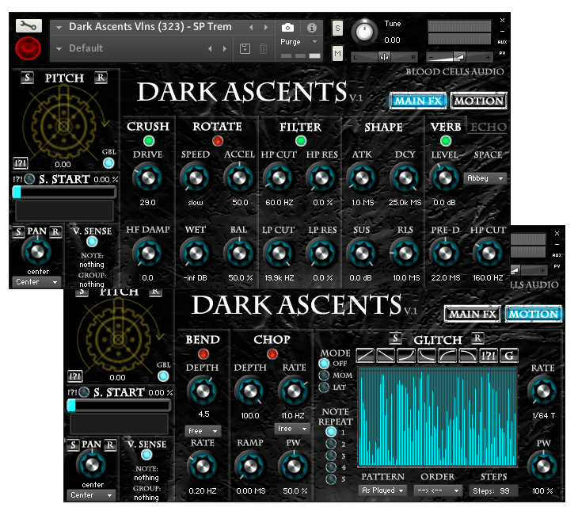
Task: Open BEND free sync dropdown
Action: point(203,431)
